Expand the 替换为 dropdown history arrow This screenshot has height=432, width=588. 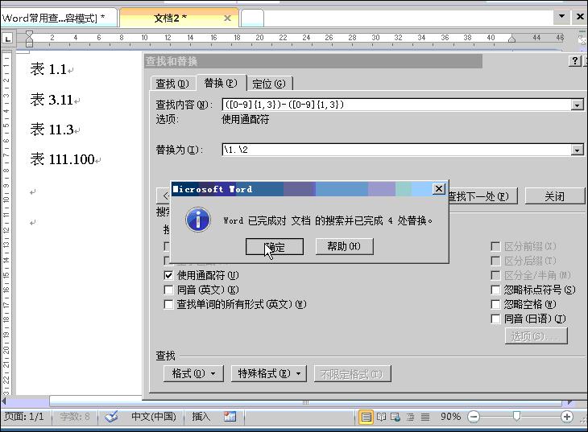pos(578,150)
